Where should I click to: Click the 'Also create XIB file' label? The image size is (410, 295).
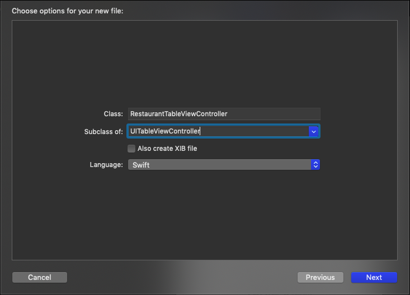coord(167,149)
